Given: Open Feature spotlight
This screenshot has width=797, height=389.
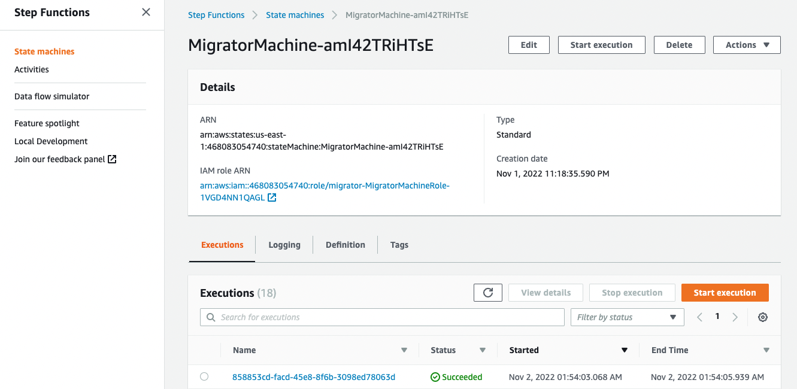Looking at the screenshot, I should click(x=47, y=123).
